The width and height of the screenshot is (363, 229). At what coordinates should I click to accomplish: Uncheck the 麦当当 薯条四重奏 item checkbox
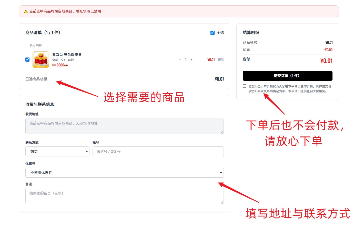coord(27,60)
